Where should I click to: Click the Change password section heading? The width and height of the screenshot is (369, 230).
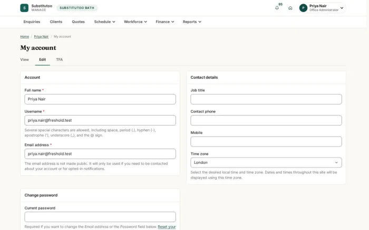[41, 195]
